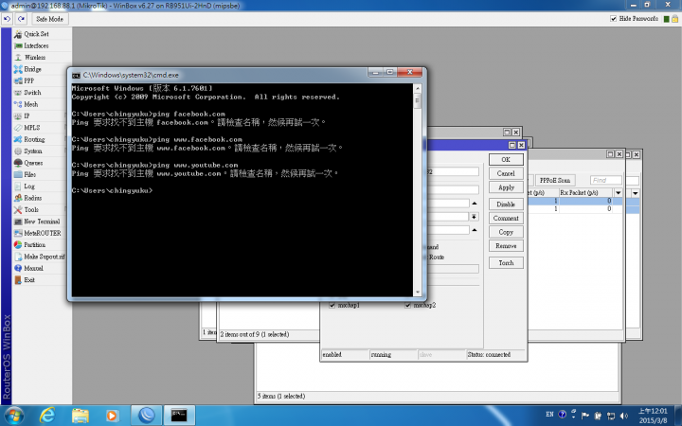Image resolution: width=682 pixels, height=426 pixels.
Task: Expand the double-arrow field in dialog
Action: [474, 217]
